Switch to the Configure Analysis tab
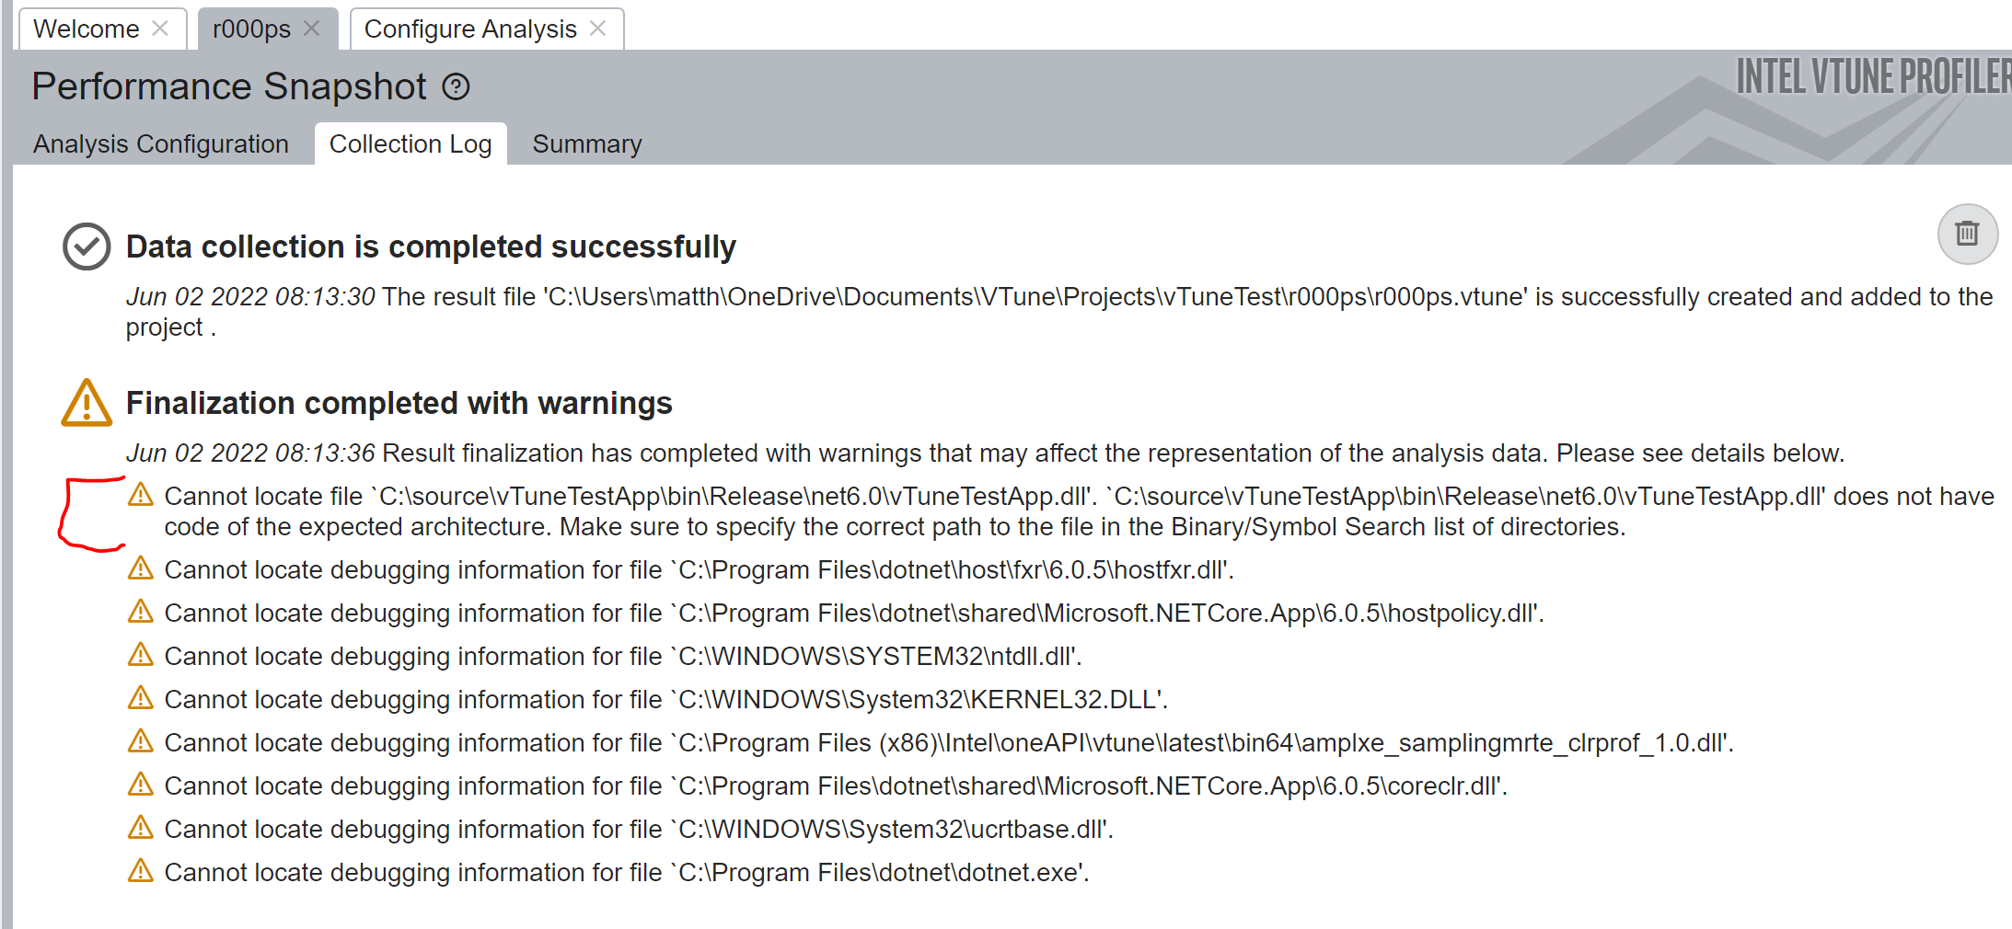The image size is (2012, 929). tap(469, 29)
